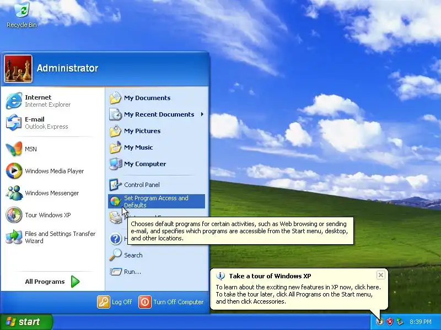Open Outlook Express E-mail icon
This screenshot has height=330, width=441.
tap(14, 123)
